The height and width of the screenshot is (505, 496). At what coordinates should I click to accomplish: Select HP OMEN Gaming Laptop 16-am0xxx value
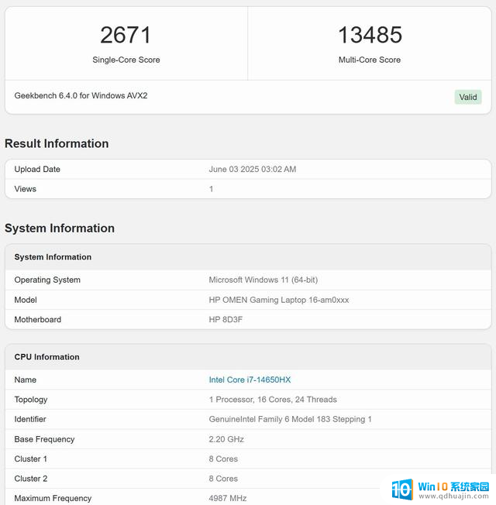(x=279, y=300)
